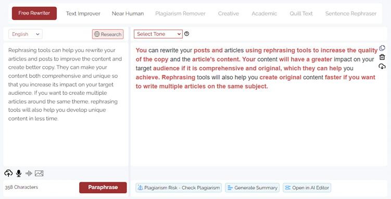391x199 pixels.
Task: Click the tone help question mark icon
Action: (186, 34)
